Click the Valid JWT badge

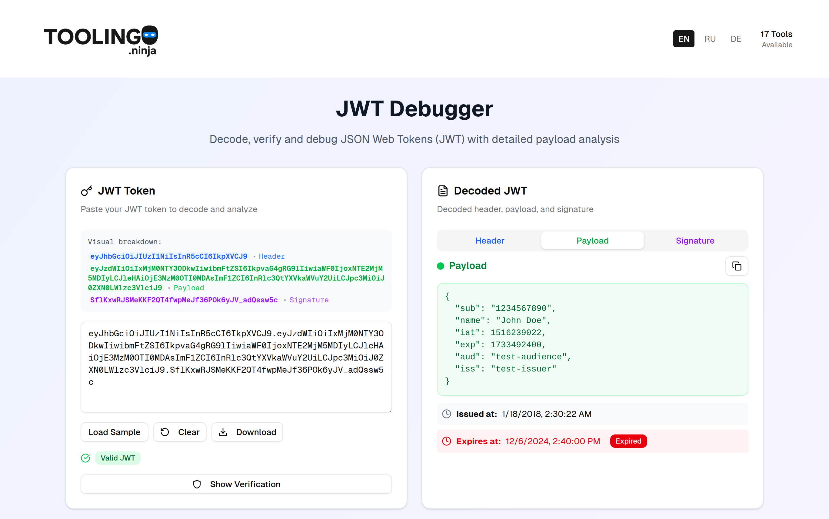click(118, 458)
